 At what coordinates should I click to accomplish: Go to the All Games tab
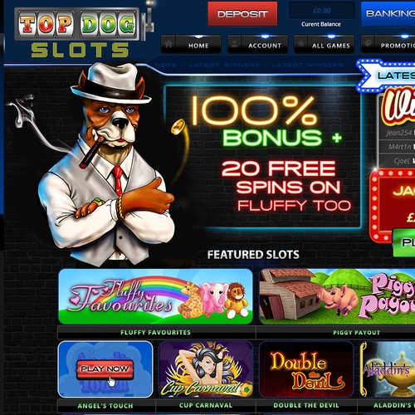point(331,45)
